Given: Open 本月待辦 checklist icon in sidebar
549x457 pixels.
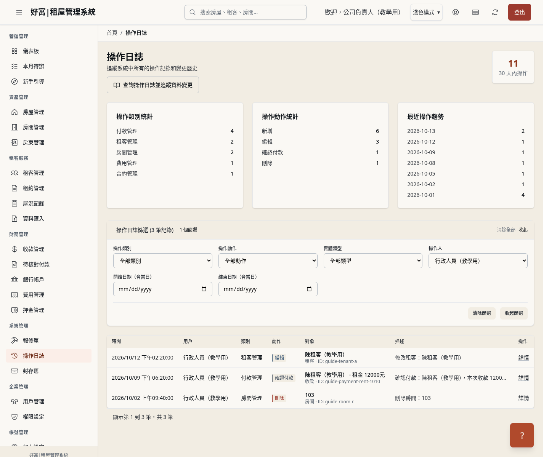Looking at the screenshot, I should pos(14,66).
